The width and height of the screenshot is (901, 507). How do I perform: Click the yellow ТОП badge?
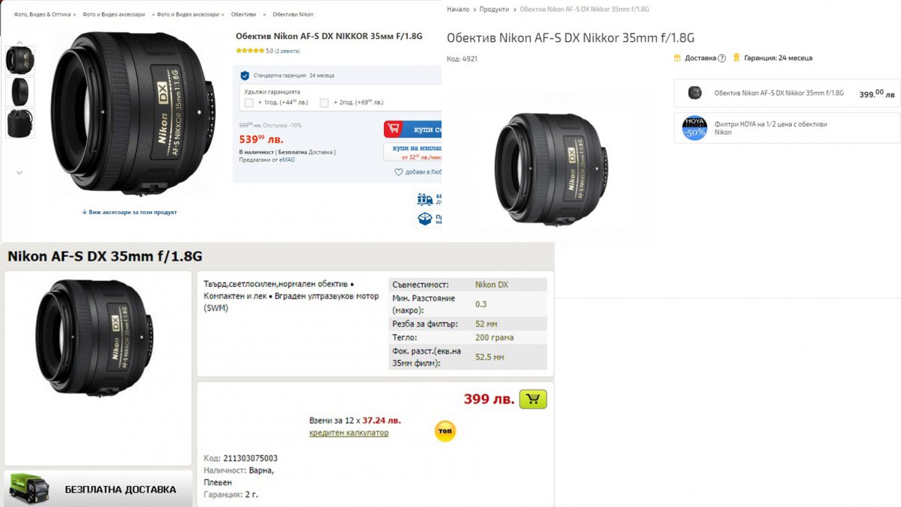tap(445, 431)
